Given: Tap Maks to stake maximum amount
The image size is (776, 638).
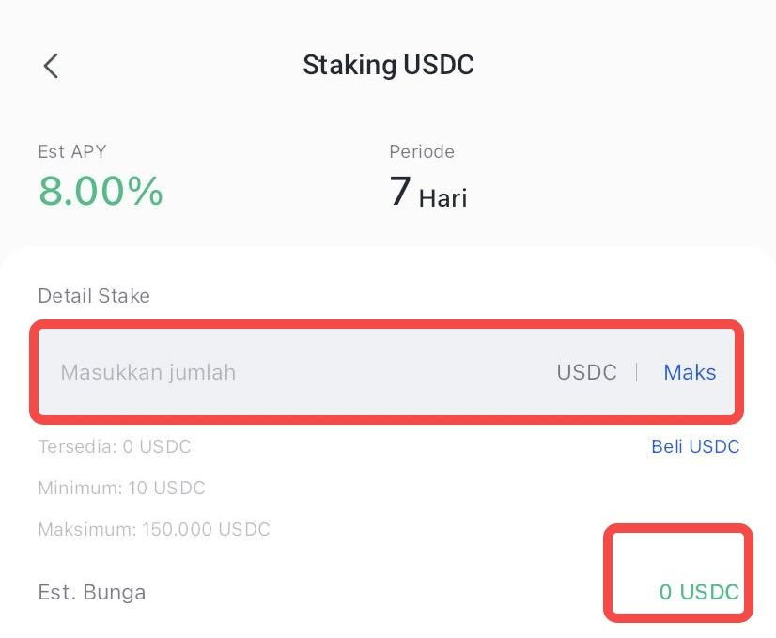Looking at the screenshot, I should [690, 372].
